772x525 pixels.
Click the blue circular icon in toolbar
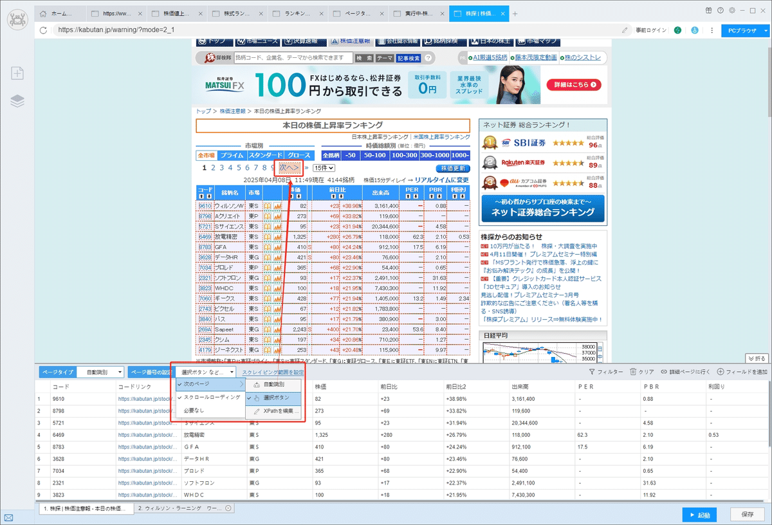point(694,30)
